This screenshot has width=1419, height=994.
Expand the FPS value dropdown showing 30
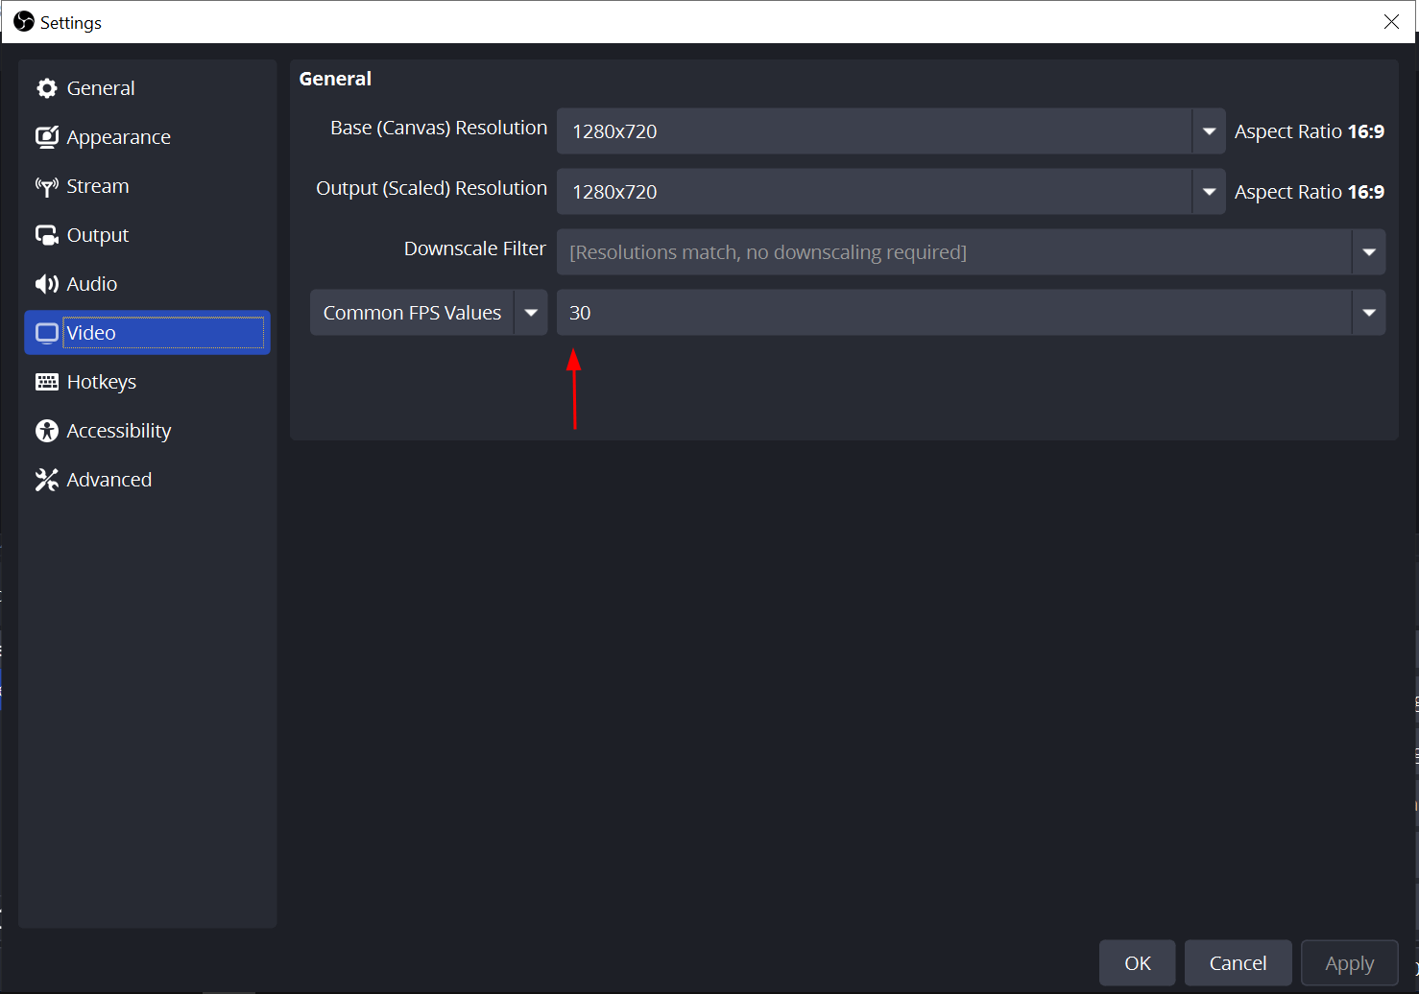click(1368, 313)
